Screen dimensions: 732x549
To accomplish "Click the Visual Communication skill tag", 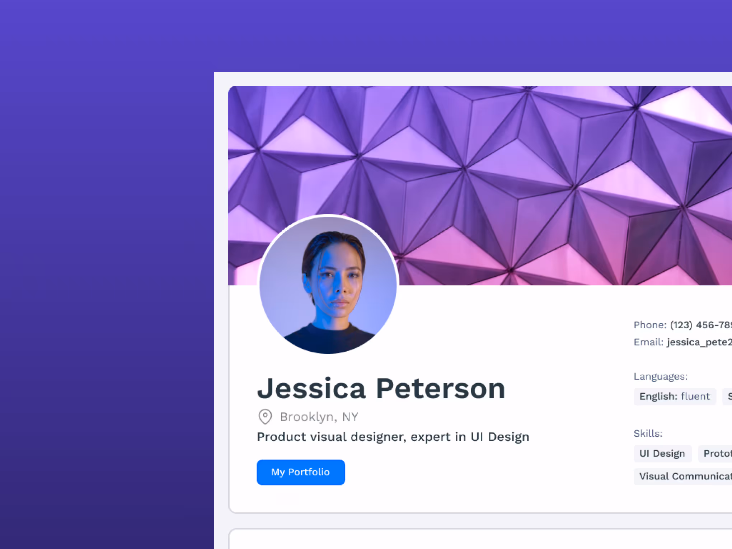I will coord(683,477).
